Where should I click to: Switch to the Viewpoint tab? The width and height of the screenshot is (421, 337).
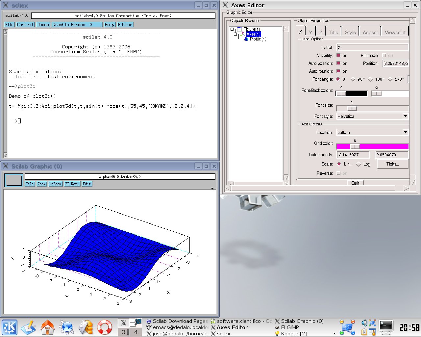(x=395, y=32)
